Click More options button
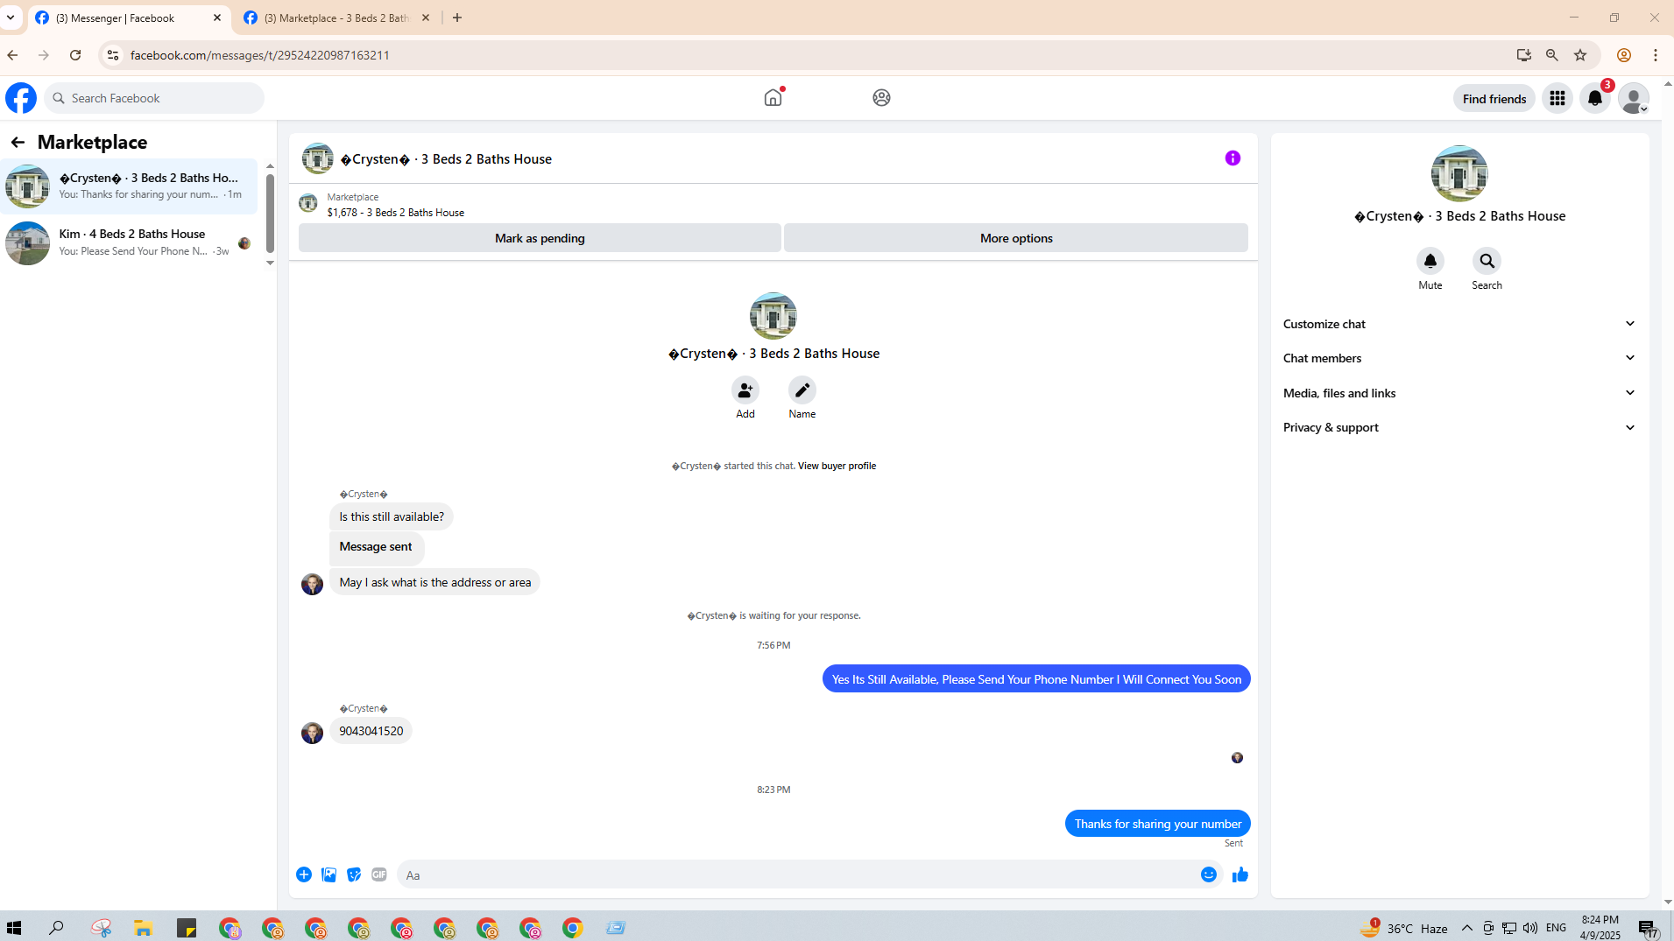 click(1016, 238)
